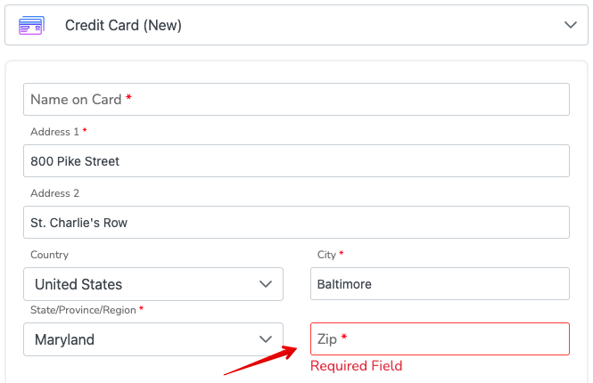
Task: Click the Address 1 label
Action: 54,132
